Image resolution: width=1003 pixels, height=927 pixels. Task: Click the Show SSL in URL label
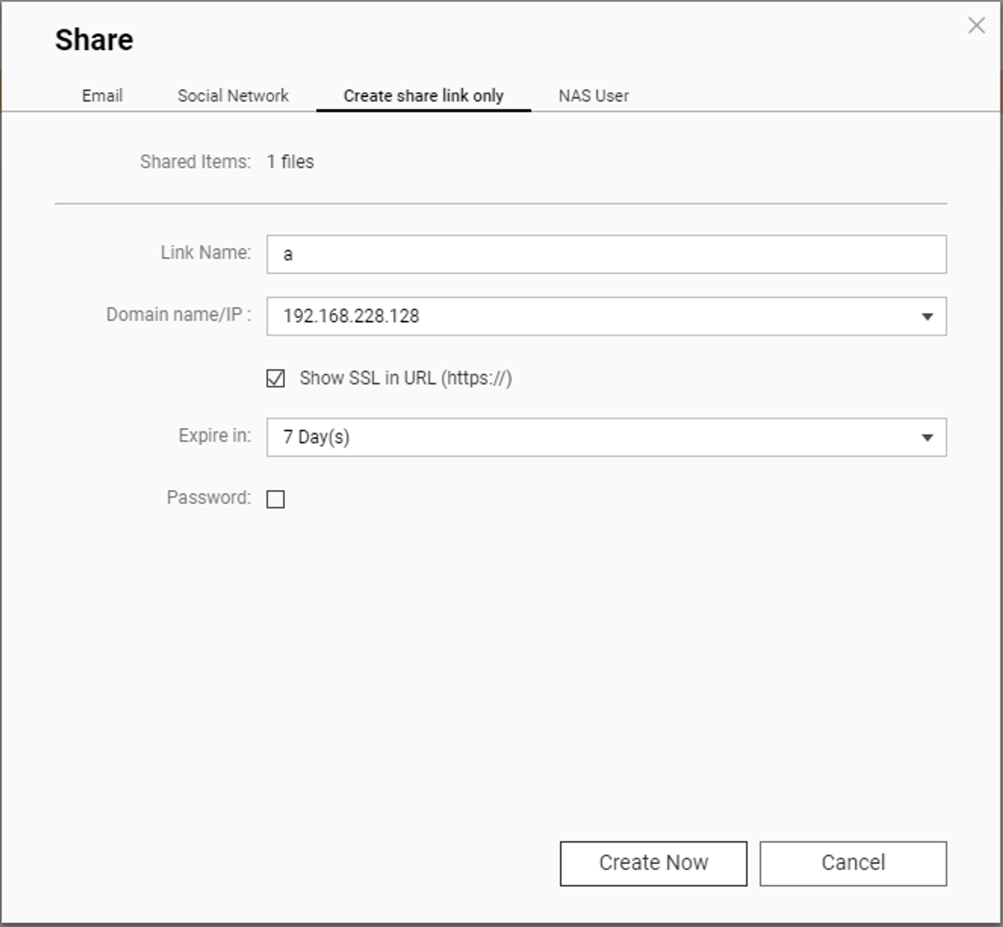405,378
